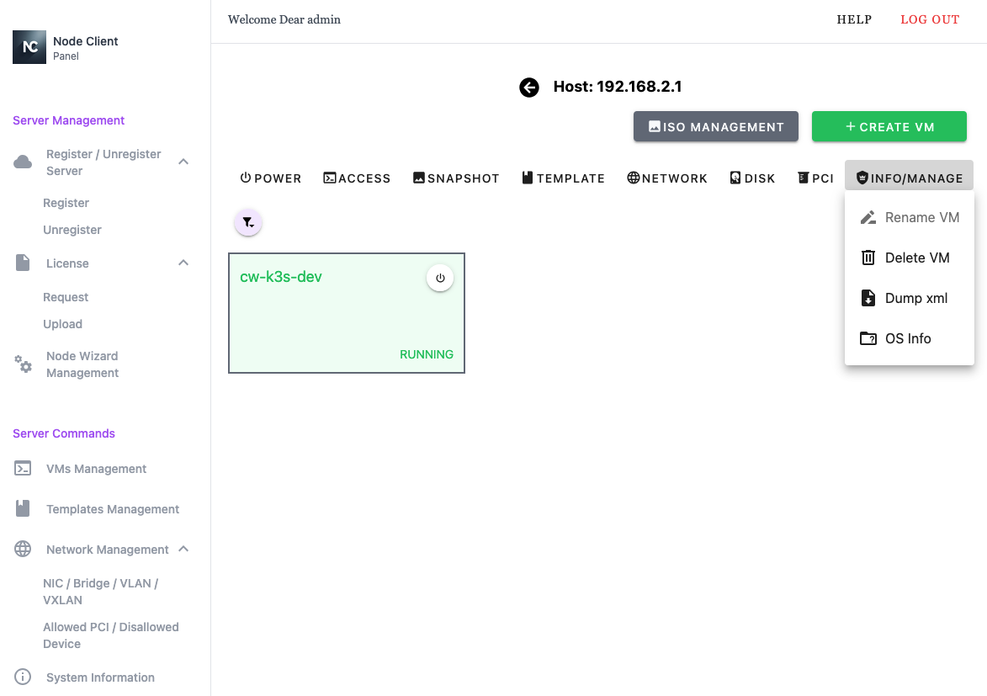Image resolution: width=987 pixels, height=696 pixels.
Task: Open the POWER toolbar menu
Action: click(270, 178)
